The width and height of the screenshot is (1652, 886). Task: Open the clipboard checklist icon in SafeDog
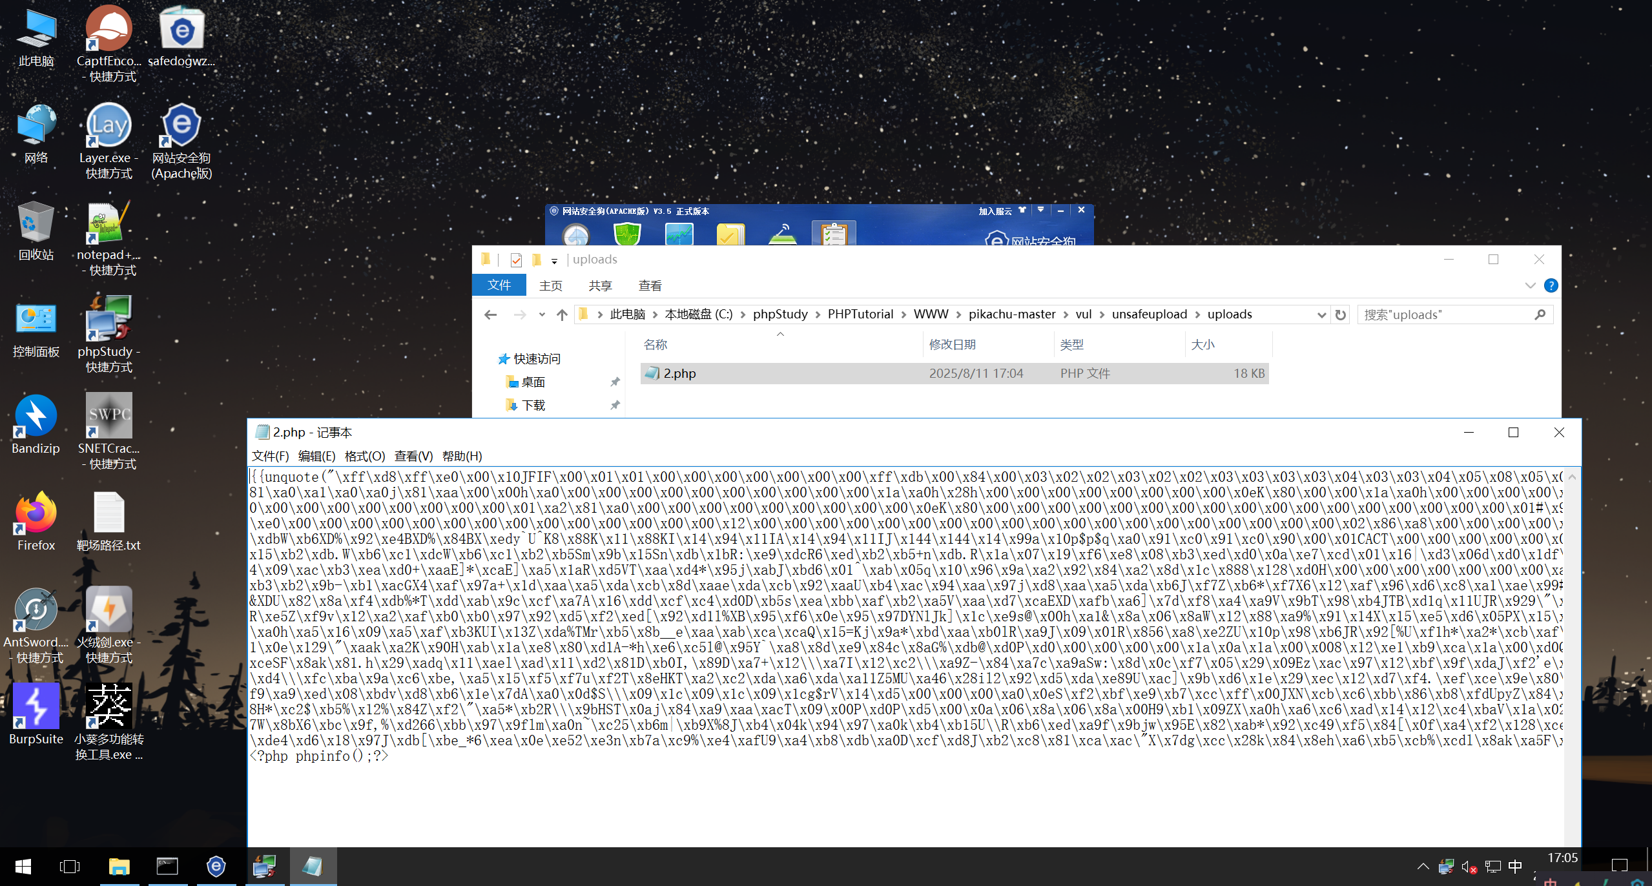pyautogui.click(x=834, y=234)
